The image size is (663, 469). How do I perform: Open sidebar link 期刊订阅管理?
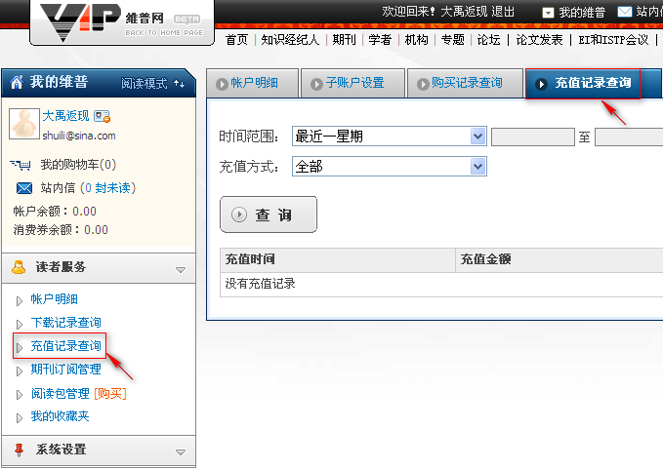coord(66,370)
